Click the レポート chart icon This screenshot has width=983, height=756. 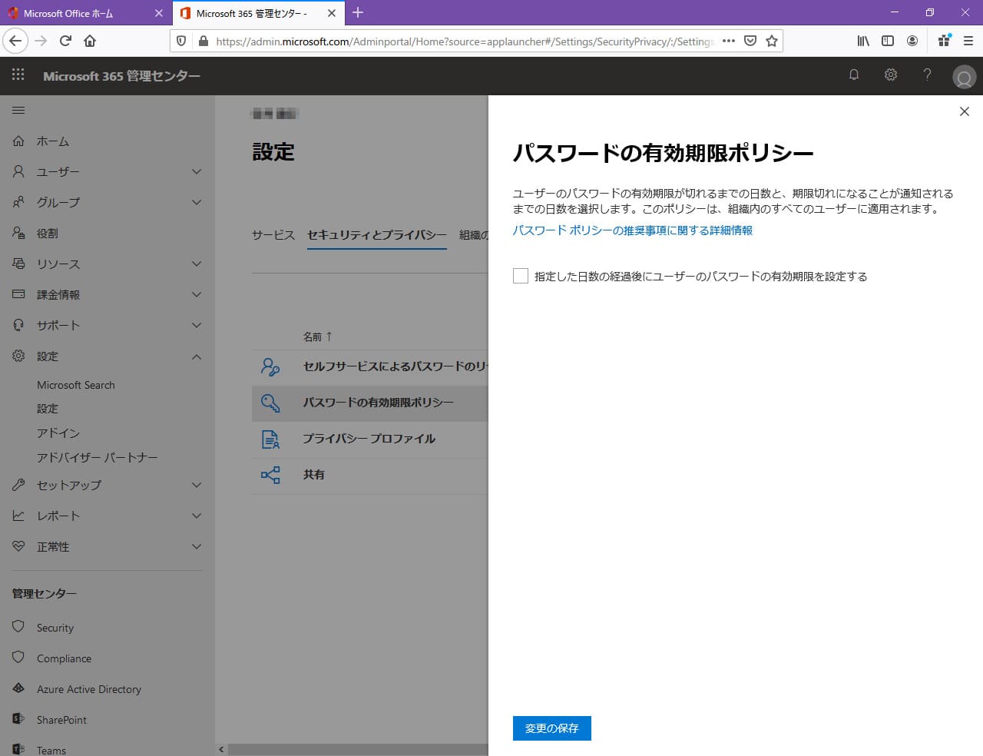click(18, 516)
